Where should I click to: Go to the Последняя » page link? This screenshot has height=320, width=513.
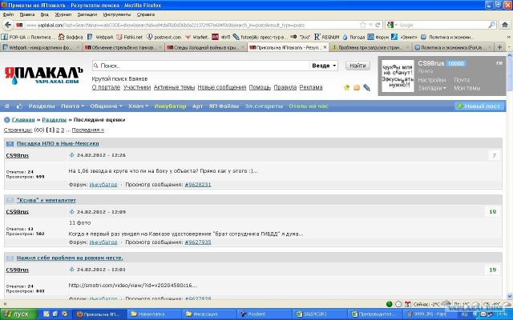[88, 130]
